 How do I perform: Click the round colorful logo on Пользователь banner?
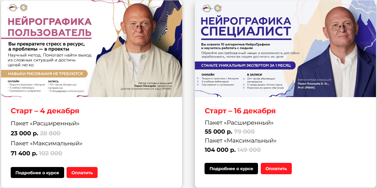click(x=23, y=8)
